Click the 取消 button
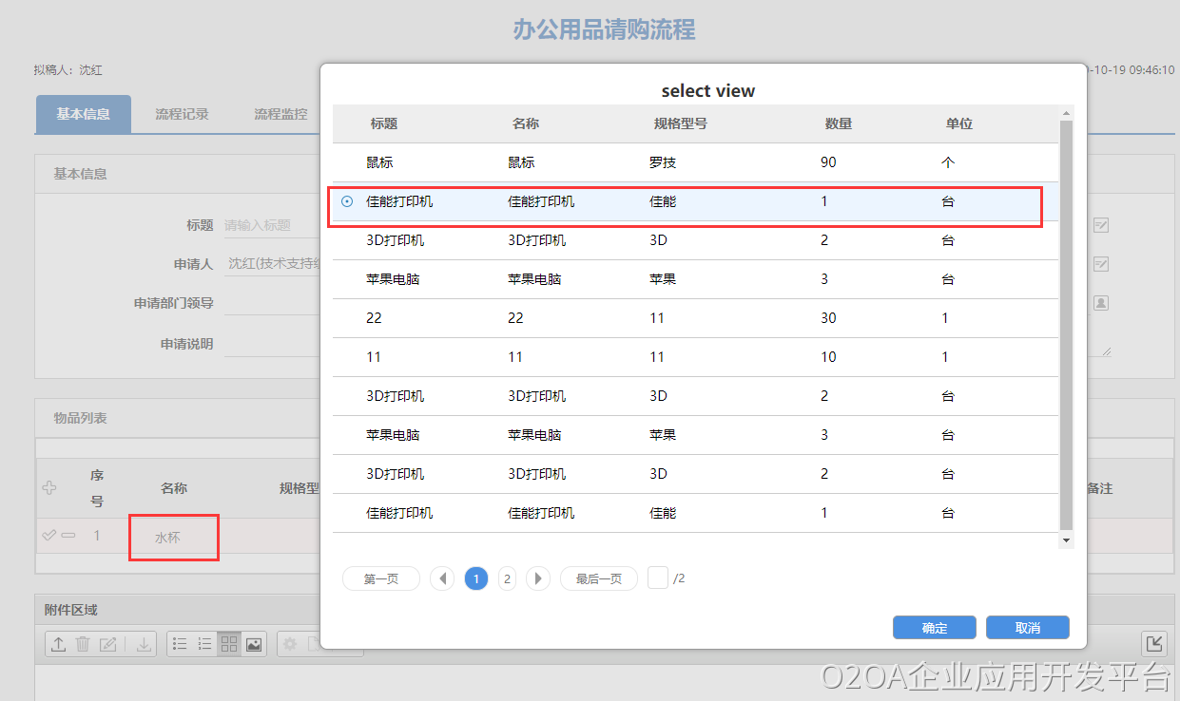1180x701 pixels. (1027, 628)
